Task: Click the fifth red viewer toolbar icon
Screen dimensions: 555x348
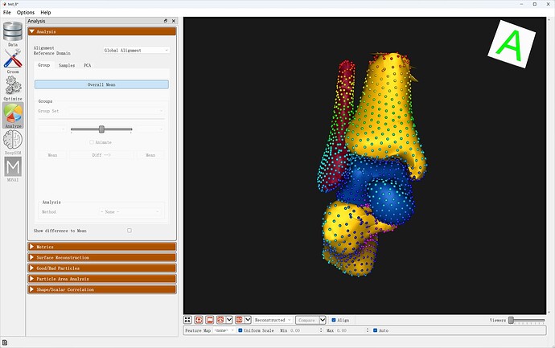Action: [239, 320]
